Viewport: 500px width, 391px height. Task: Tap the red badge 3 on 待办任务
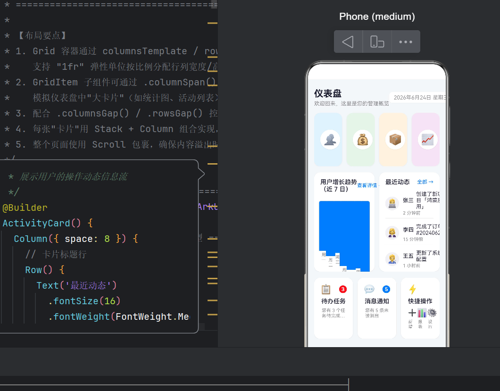pyautogui.click(x=343, y=289)
